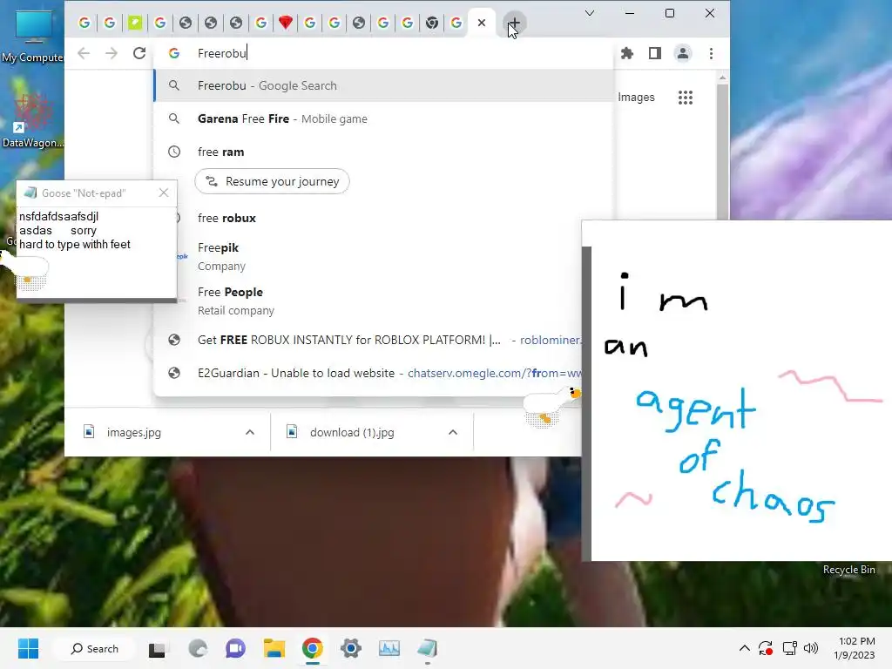
Task: Show hidden system tray icons
Action: [x=744, y=648]
